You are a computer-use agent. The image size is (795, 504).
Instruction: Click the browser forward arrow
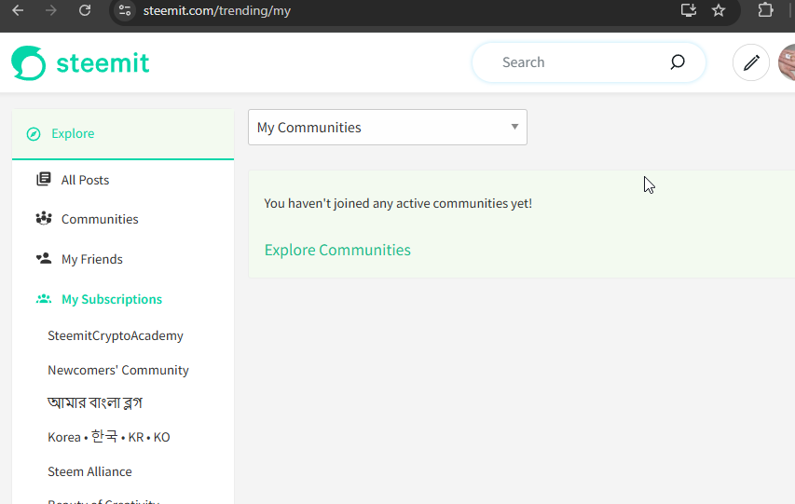click(50, 10)
